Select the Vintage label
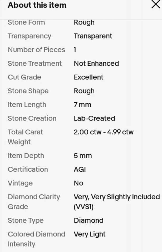This screenshot has width=162, height=252. point(20,183)
